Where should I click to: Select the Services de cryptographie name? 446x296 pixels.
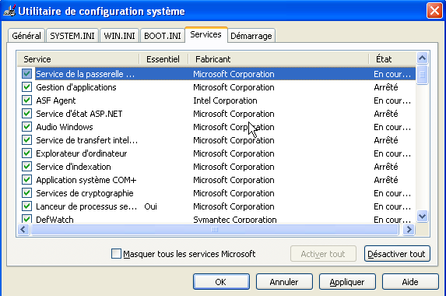85,193
